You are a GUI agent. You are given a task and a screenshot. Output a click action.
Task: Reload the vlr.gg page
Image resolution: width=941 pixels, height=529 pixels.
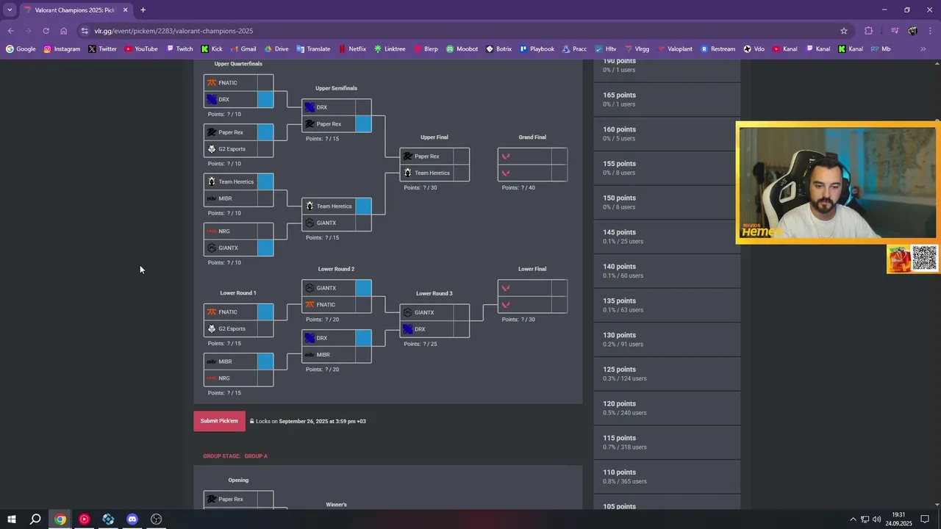[x=46, y=31]
